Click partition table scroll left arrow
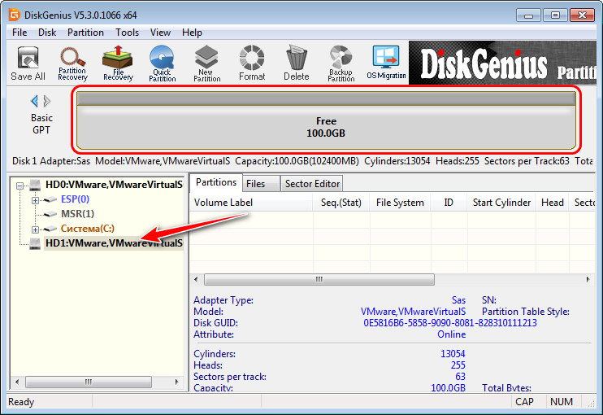 point(196,279)
